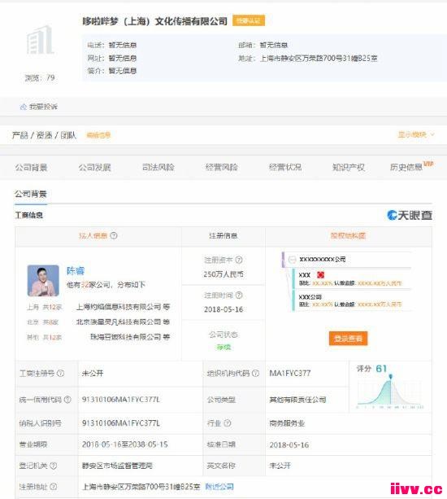Click registration authority 静安区市场监督管理局
This screenshot has height=499, width=447.
(x=117, y=466)
